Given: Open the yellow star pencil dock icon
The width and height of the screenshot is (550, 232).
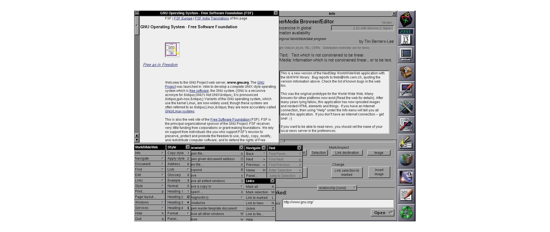Looking at the screenshot, I should (x=406, y=142).
